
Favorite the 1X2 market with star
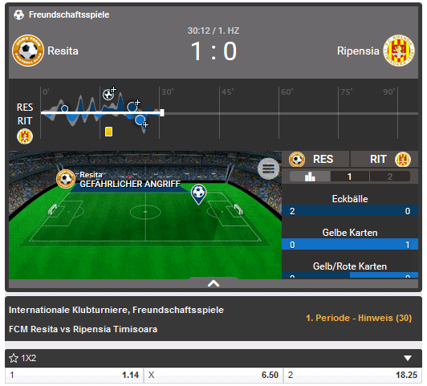coord(14,358)
